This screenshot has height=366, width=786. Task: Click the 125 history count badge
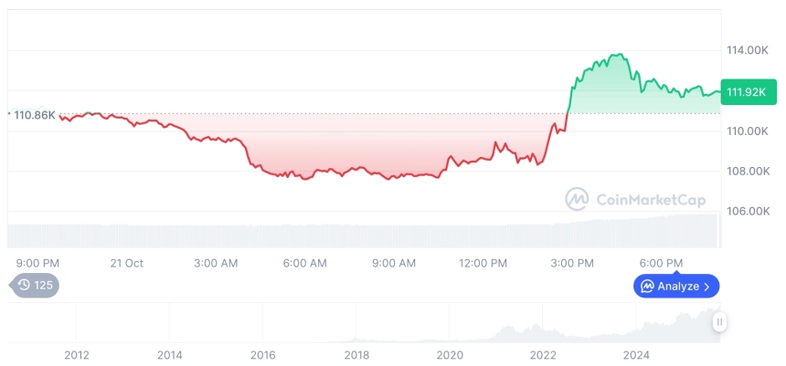(x=43, y=285)
